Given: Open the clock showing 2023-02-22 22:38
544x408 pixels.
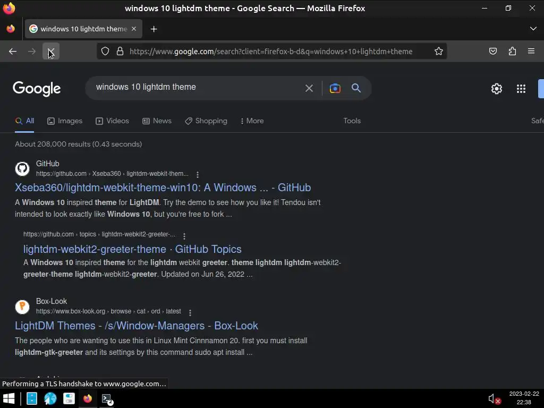Looking at the screenshot, I should [x=524, y=398].
